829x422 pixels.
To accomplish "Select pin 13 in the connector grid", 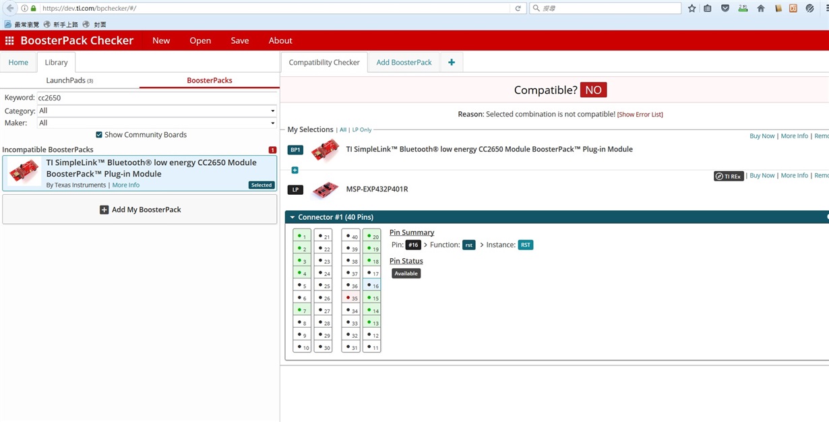I will [371, 322].
